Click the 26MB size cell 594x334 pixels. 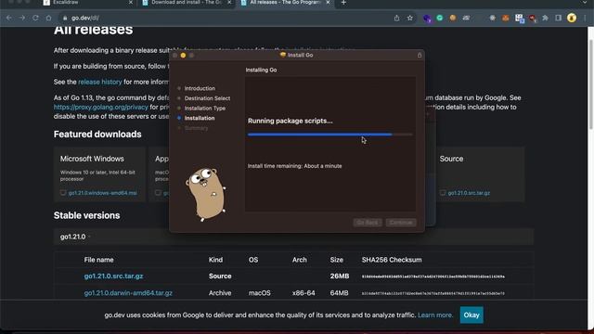click(x=340, y=276)
